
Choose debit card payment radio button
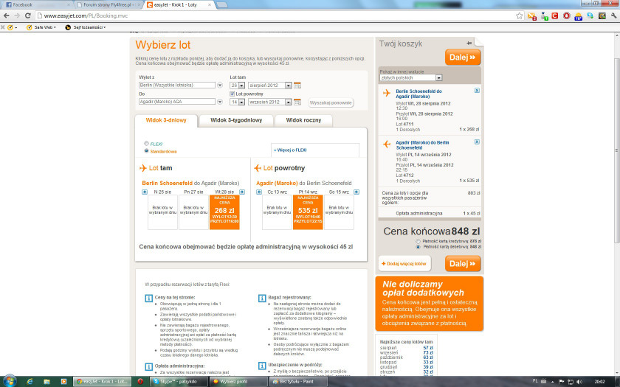[x=418, y=247]
